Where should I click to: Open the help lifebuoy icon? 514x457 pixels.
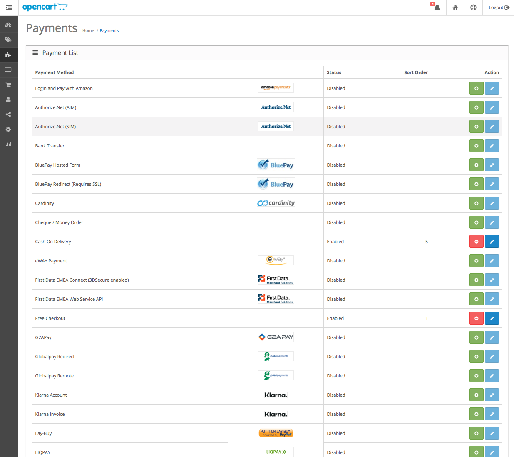pos(473,7)
